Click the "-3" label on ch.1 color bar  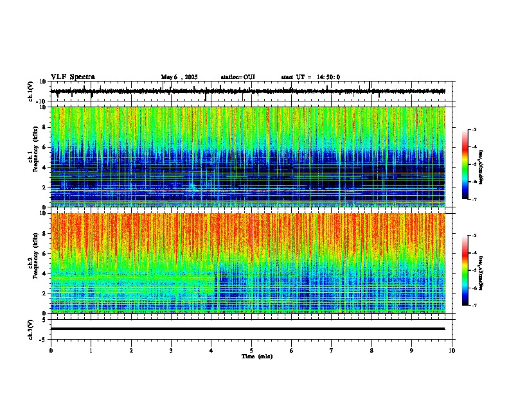pyautogui.click(x=474, y=130)
